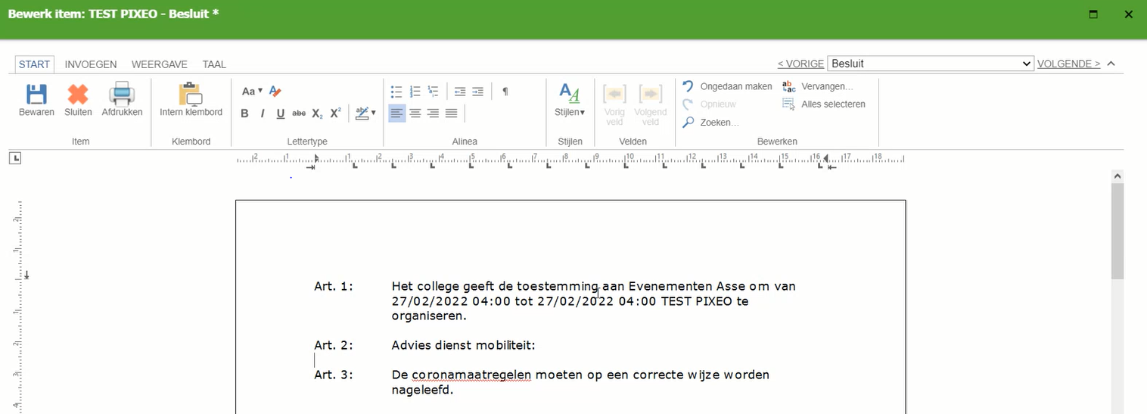The width and height of the screenshot is (1147, 414).
Task: Open the Aa change case dropdown
Action: pos(251,92)
